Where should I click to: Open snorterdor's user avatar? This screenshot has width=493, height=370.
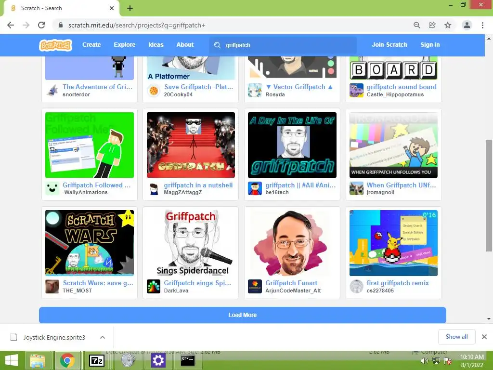tap(52, 90)
